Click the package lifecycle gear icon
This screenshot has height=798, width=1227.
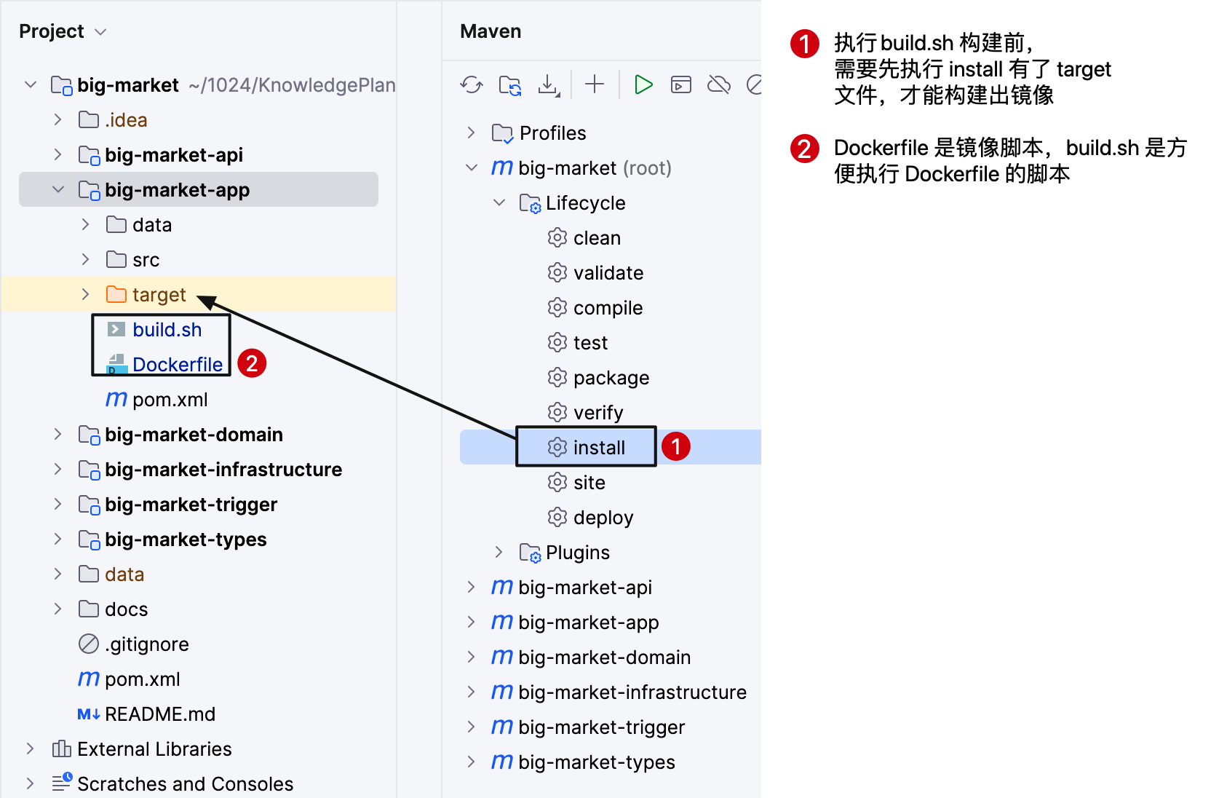(557, 377)
